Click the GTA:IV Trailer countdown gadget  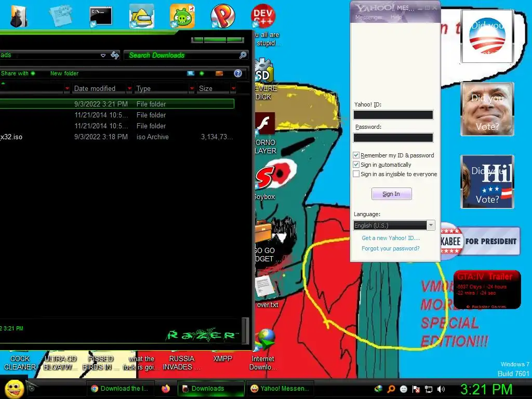[487, 289]
